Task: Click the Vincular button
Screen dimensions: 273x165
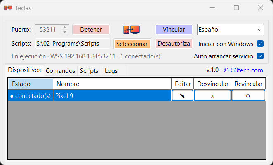Action: click(x=174, y=30)
